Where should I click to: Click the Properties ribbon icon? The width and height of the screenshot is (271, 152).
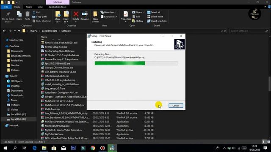pos(126,14)
